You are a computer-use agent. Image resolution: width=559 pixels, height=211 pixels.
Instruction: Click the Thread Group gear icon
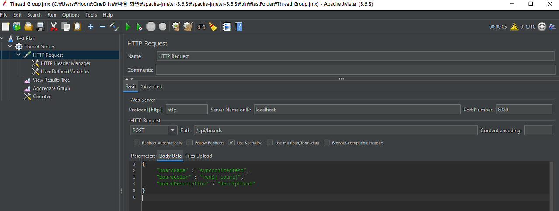(19, 47)
